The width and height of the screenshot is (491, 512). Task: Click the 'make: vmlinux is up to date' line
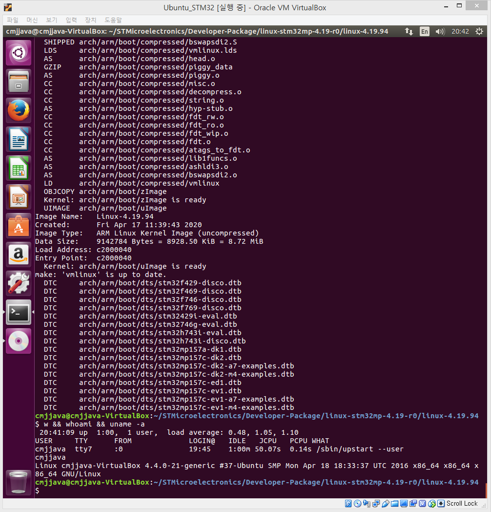pyautogui.click(x=101, y=275)
